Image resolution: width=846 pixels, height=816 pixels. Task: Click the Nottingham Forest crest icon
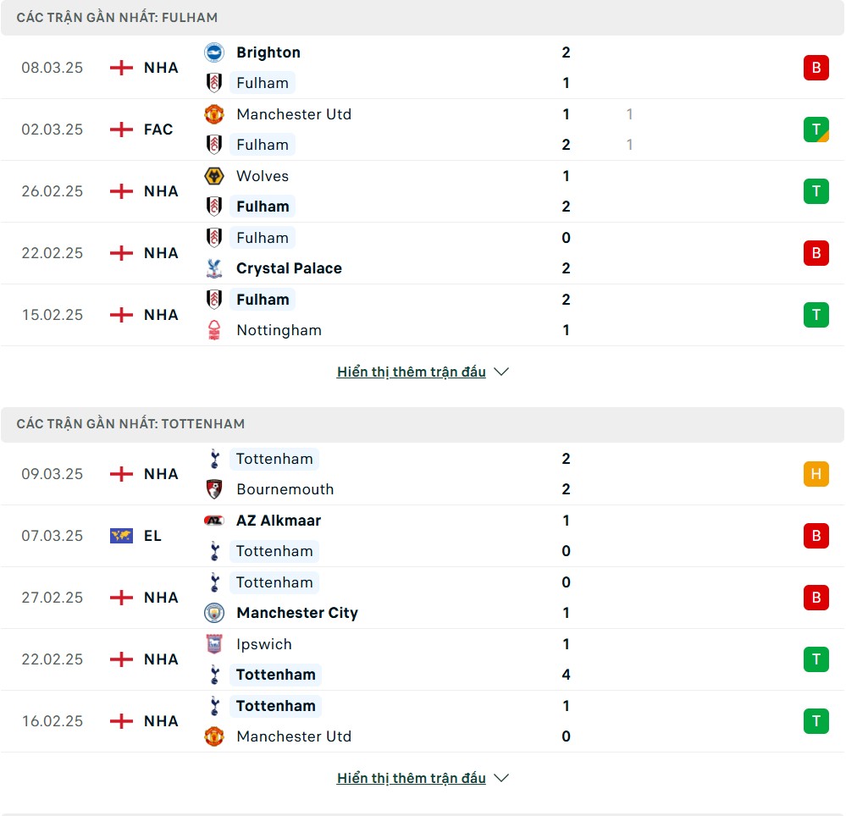click(214, 330)
